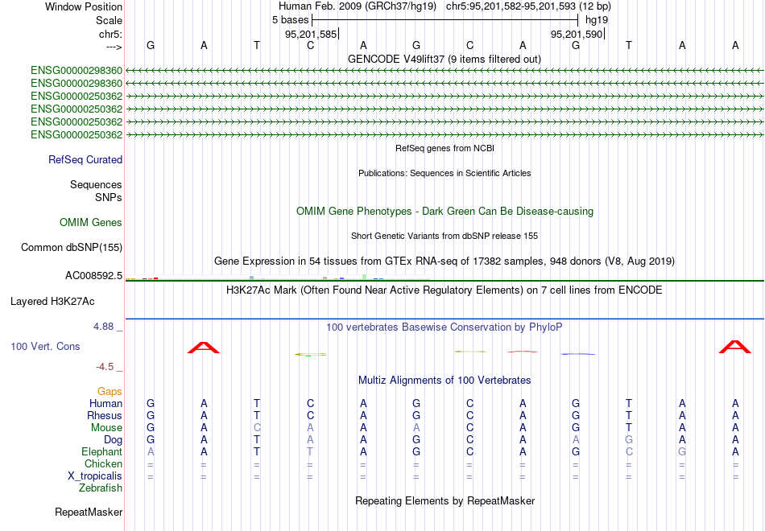Viewport: 765px width, 531px height.
Task: Click the X_tropicalis species row label
Action: click(95, 476)
